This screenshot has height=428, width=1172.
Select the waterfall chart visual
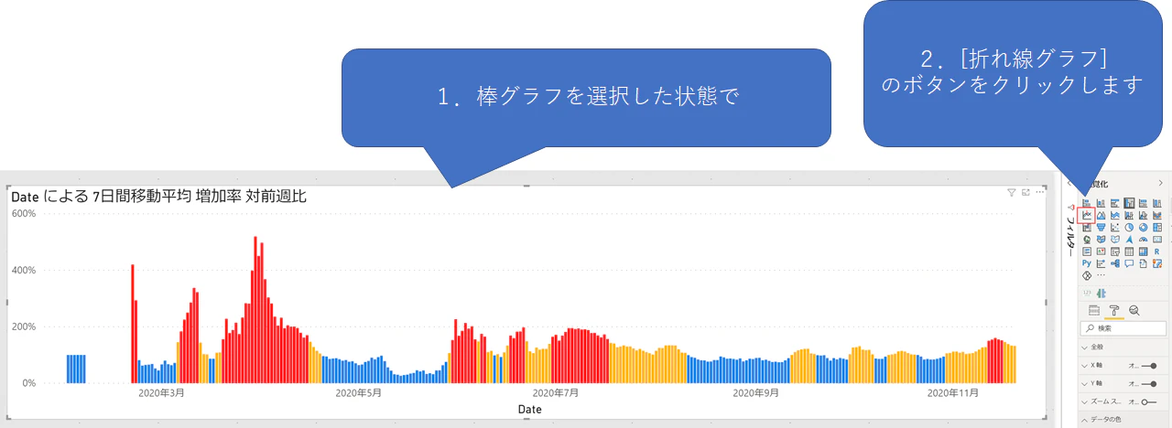(1087, 227)
